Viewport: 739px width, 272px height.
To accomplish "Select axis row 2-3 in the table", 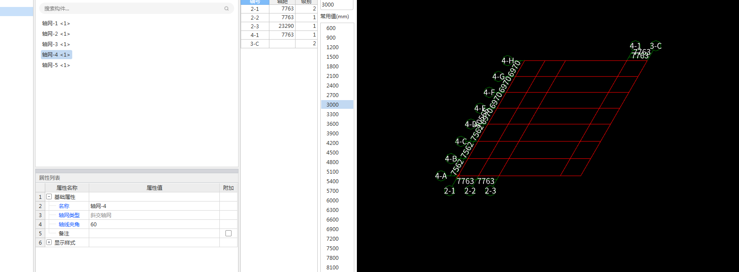I will coord(279,26).
